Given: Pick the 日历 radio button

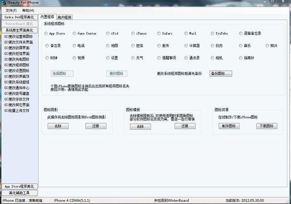Looking at the screenshot, I should tap(212, 45).
